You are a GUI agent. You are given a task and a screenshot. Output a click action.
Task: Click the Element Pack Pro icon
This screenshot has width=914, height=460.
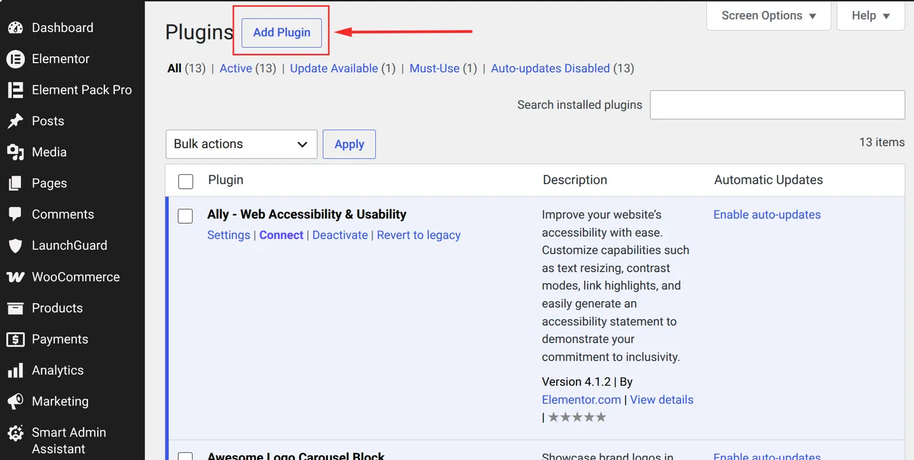(15, 90)
